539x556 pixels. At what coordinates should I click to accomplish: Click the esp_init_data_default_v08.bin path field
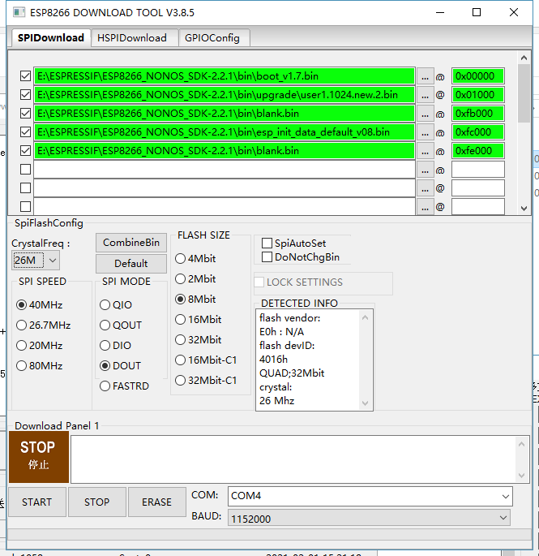pos(225,132)
